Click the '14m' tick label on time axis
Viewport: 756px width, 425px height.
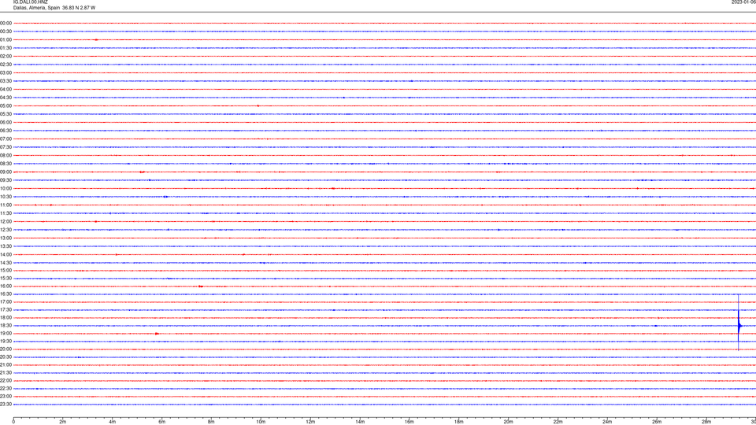tap(360, 422)
